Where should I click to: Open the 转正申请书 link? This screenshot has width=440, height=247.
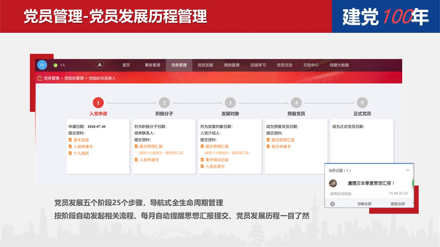tap(281, 147)
